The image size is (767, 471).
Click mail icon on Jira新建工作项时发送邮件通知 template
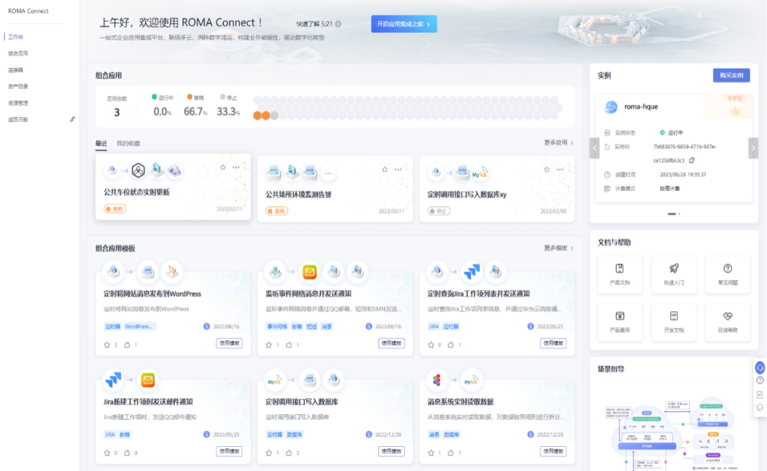148,379
